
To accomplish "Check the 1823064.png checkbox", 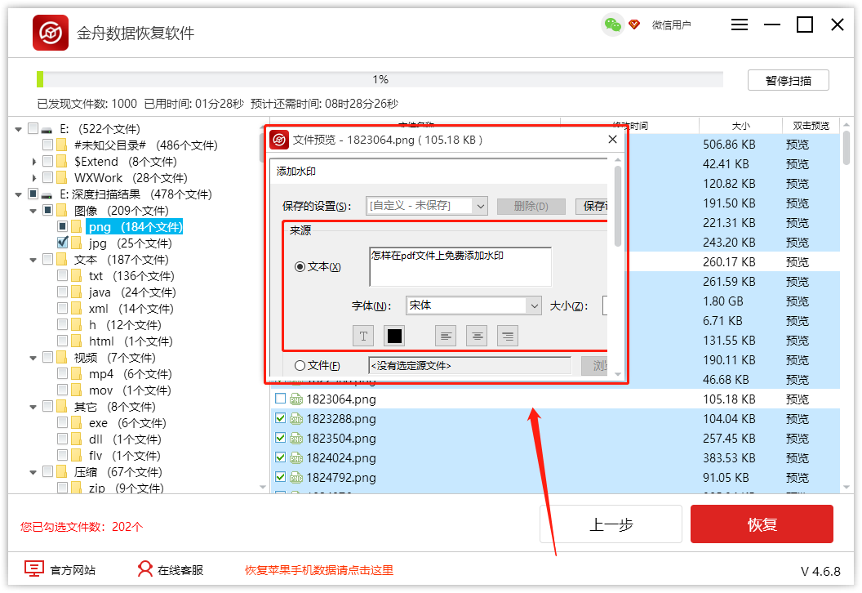I will 280,399.
